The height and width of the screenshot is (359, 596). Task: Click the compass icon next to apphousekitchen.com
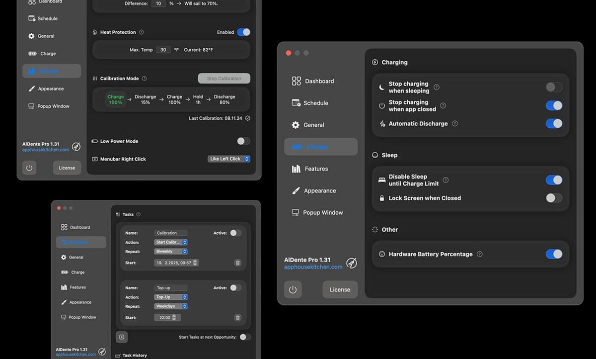point(352,264)
